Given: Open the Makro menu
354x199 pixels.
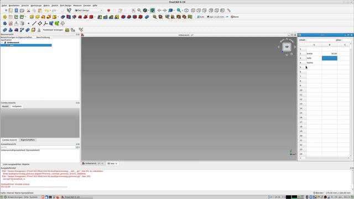Looking at the screenshot, I should 46,6.
